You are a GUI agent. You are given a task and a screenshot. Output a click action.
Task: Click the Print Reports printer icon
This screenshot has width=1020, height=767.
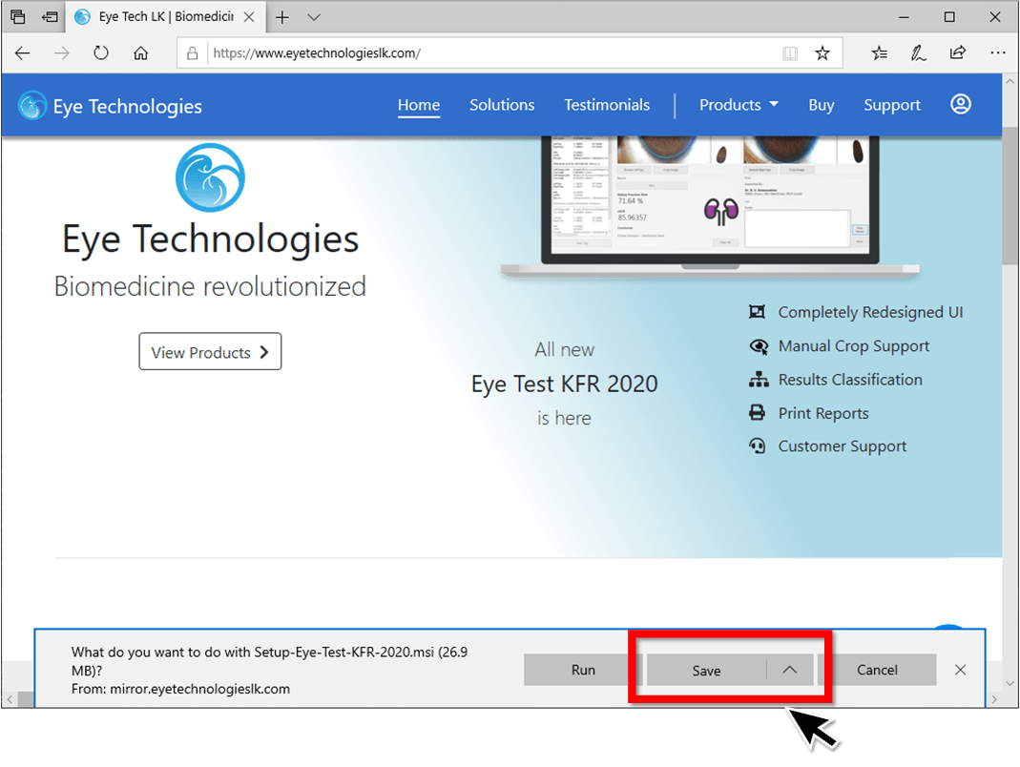(758, 412)
